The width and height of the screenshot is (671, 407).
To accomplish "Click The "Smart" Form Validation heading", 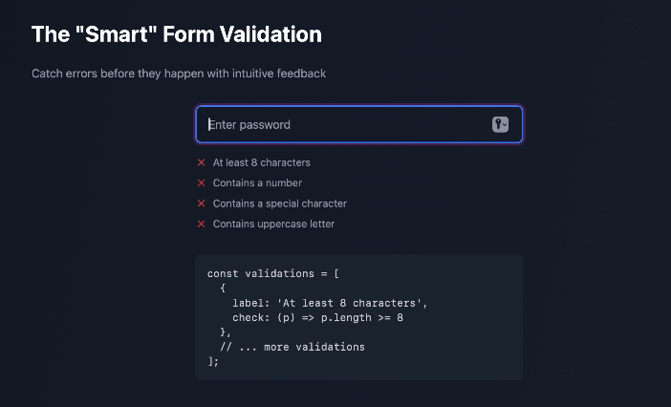I will [176, 34].
